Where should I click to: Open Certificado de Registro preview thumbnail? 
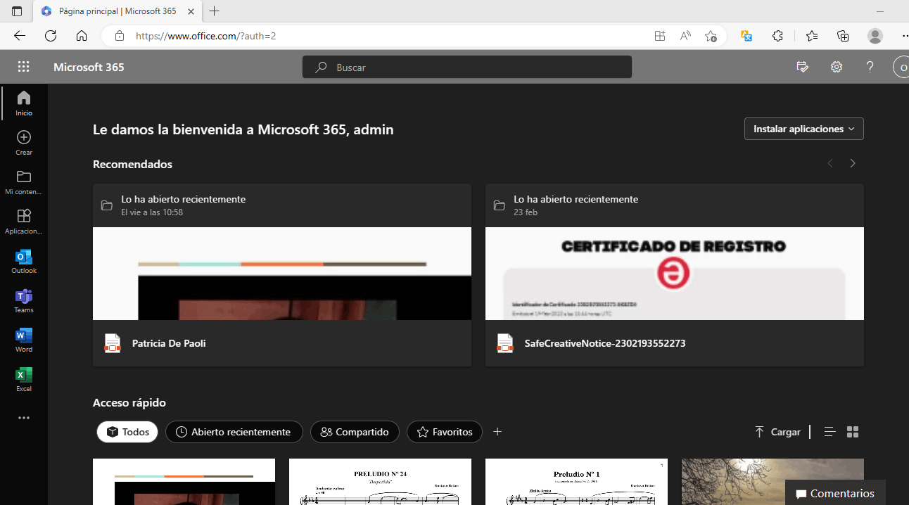click(675, 274)
